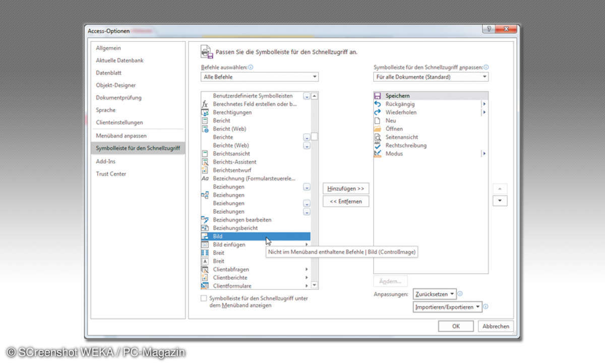Select the Modus icon

[x=378, y=154]
